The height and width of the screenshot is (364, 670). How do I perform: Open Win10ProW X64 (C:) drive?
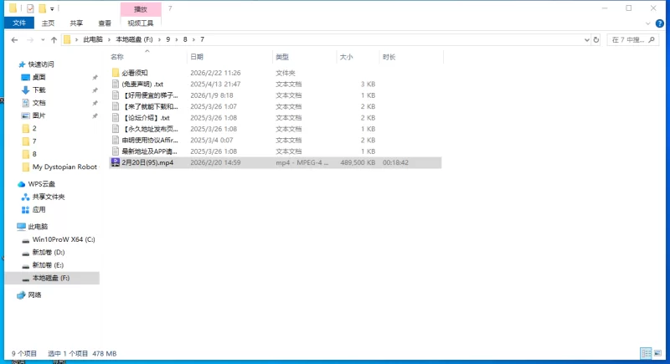(x=64, y=239)
